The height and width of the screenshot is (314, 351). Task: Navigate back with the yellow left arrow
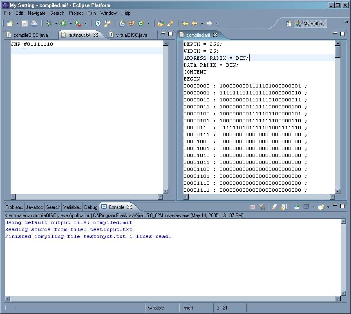tap(195, 23)
